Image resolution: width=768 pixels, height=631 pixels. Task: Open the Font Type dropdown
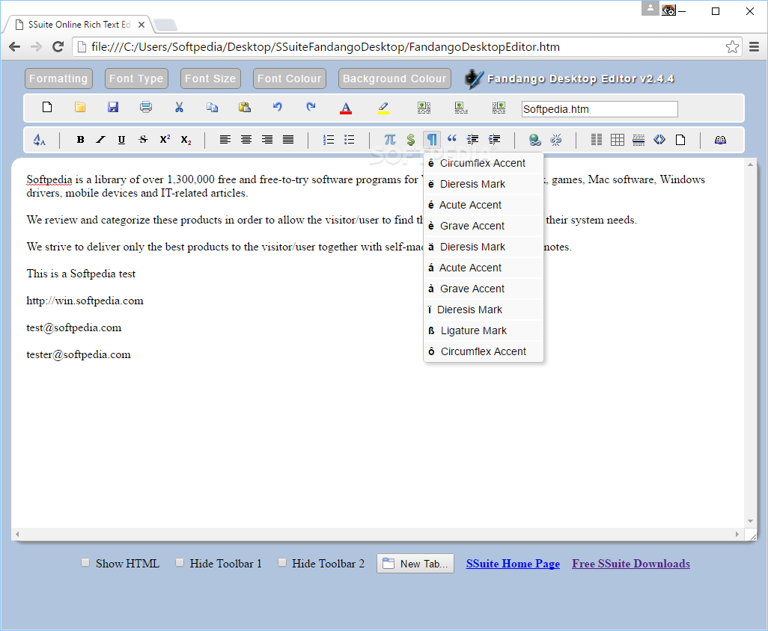tap(137, 79)
